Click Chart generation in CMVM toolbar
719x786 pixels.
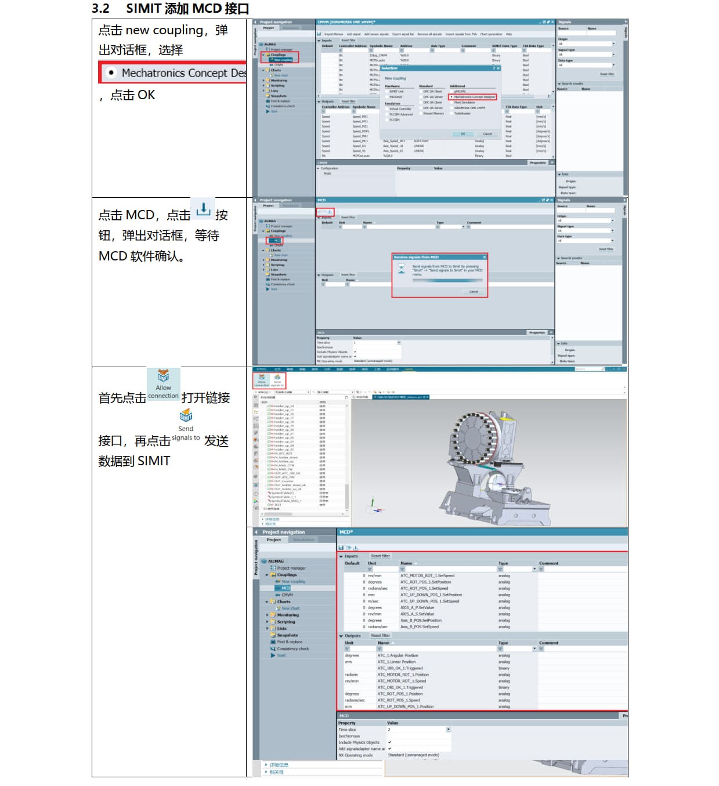click(492, 34)
